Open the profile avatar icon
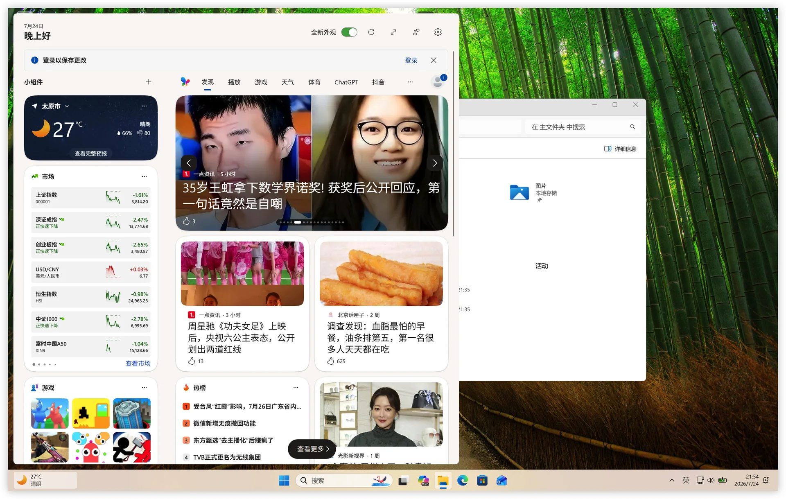 click(x=438, y=82)
